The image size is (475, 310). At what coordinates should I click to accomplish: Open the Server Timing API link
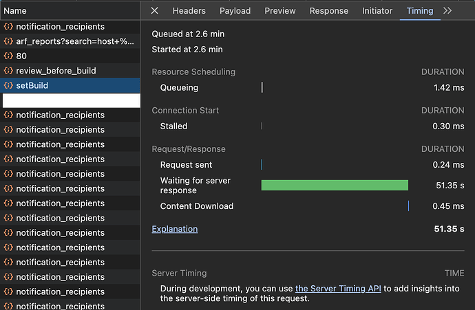[338, 289]
